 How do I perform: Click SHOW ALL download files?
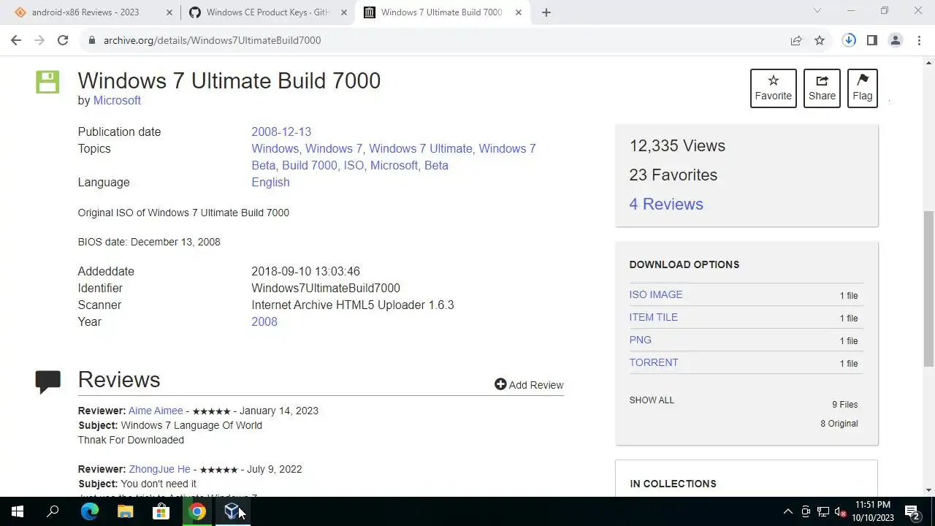click(652, 400)
